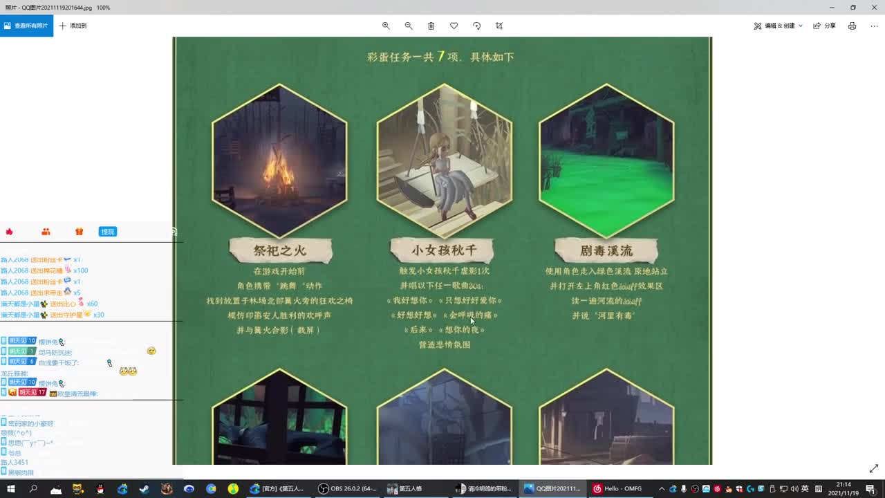Click 路人2068 gift entry with x5

(41, 293)
